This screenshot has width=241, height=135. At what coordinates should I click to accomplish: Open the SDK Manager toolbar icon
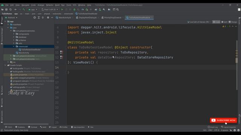click(104, 9)
